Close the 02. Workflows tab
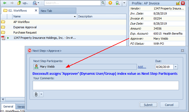The height and width of the screenshot is (112, 189). 36,11
